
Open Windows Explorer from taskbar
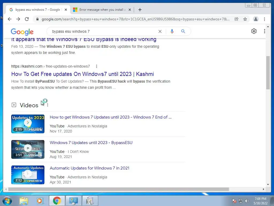[24, 201]
